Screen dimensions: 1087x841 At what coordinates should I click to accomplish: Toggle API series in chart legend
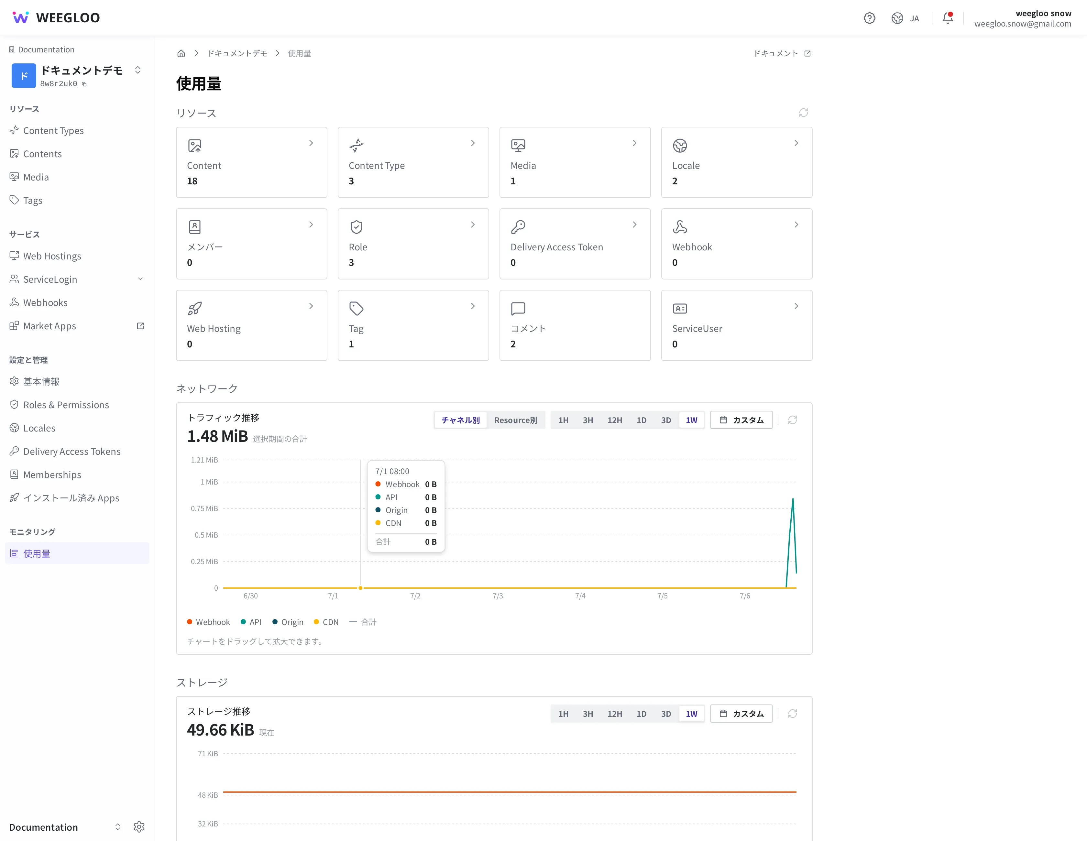251,622
